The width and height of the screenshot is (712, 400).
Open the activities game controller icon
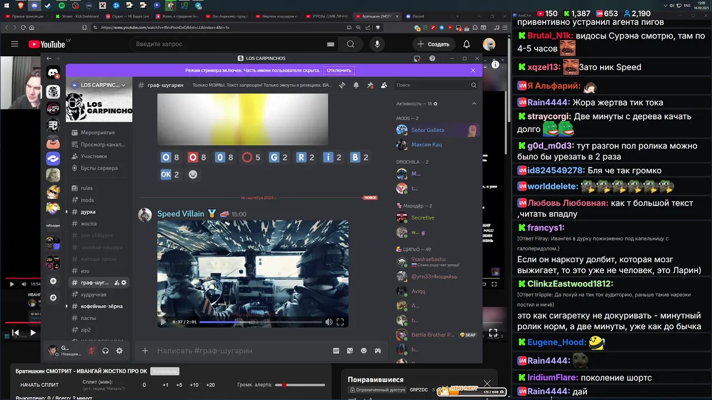[378, 351]
